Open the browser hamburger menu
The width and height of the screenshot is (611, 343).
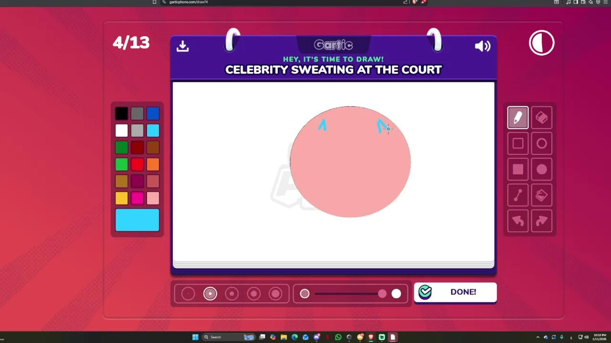(605, 2)
